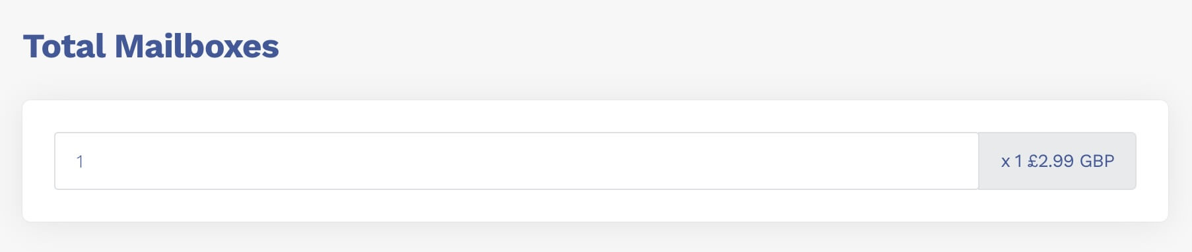Screen dimensions: 1192x252
Task: Click the right padding of the mailbox card
Action: click(1152, 161)
